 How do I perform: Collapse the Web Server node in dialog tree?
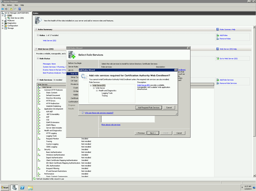(94, 88)
